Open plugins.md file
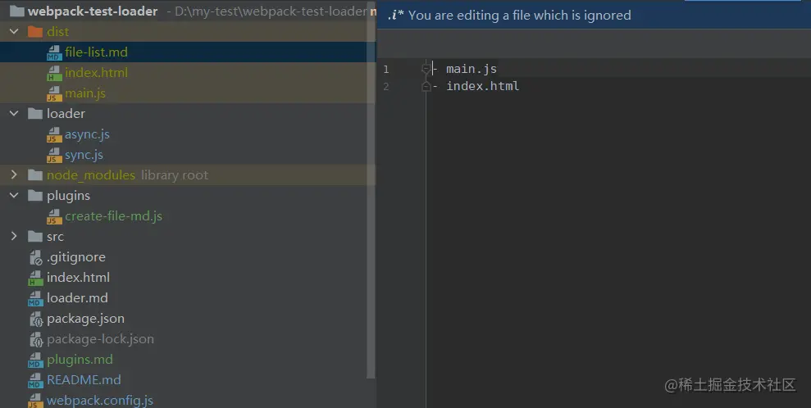 coord(80,360)
